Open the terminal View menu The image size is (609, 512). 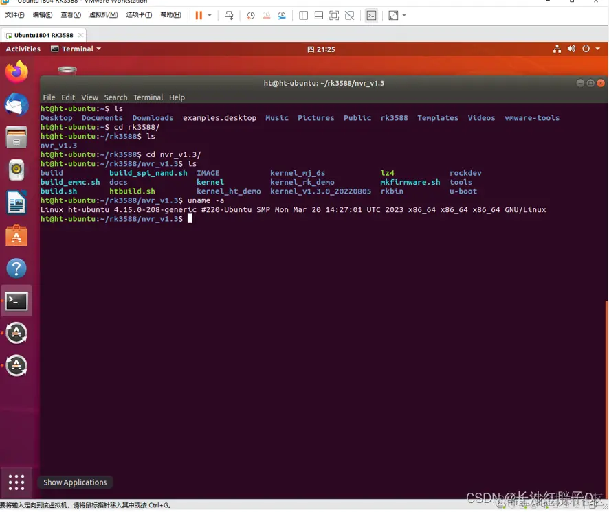tap(90, 97)
